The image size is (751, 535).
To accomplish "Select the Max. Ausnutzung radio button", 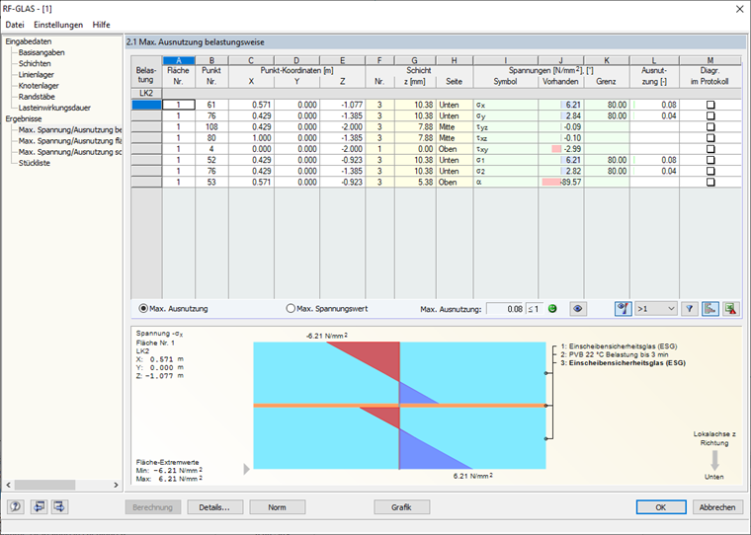I will [x=142, y=309].
